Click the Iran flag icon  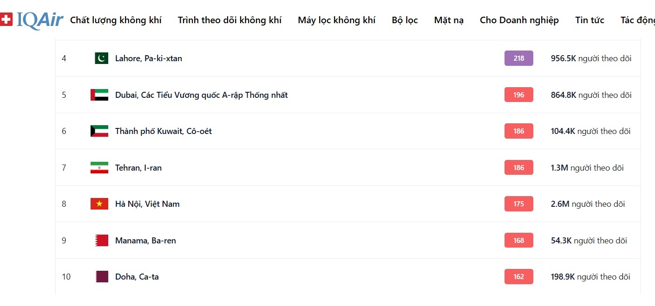click(99, 168)
